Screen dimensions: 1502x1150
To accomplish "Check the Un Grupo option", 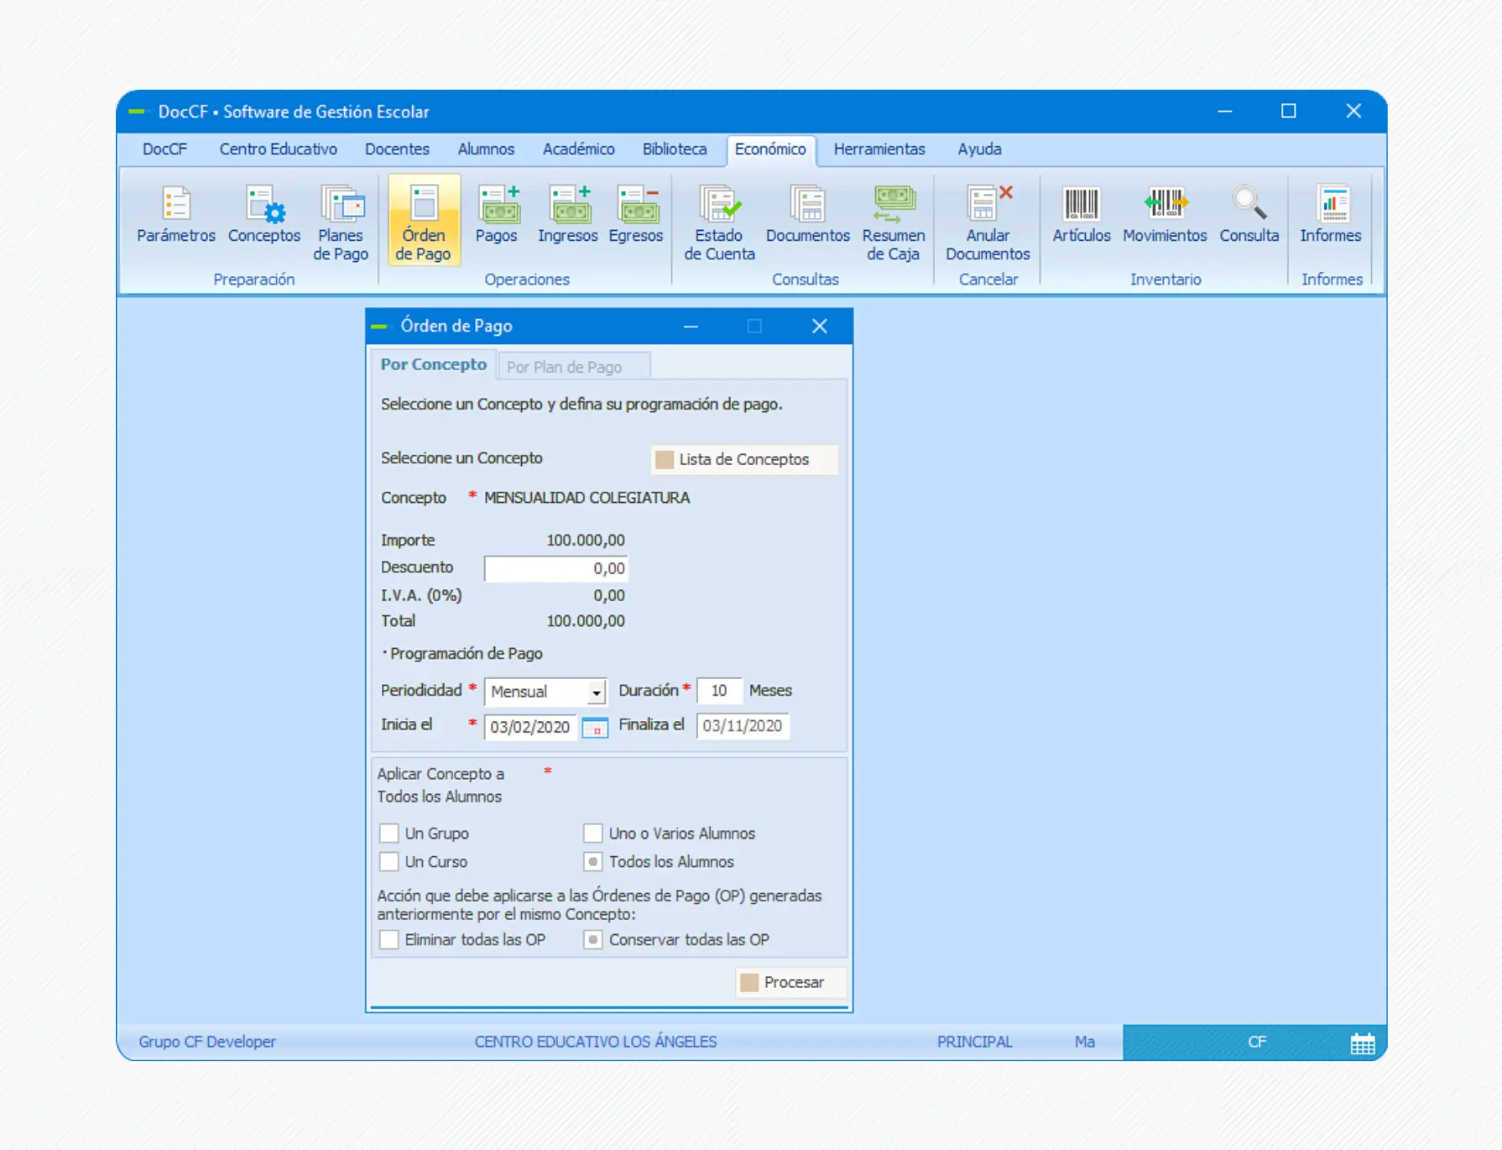I will [389, 834].
